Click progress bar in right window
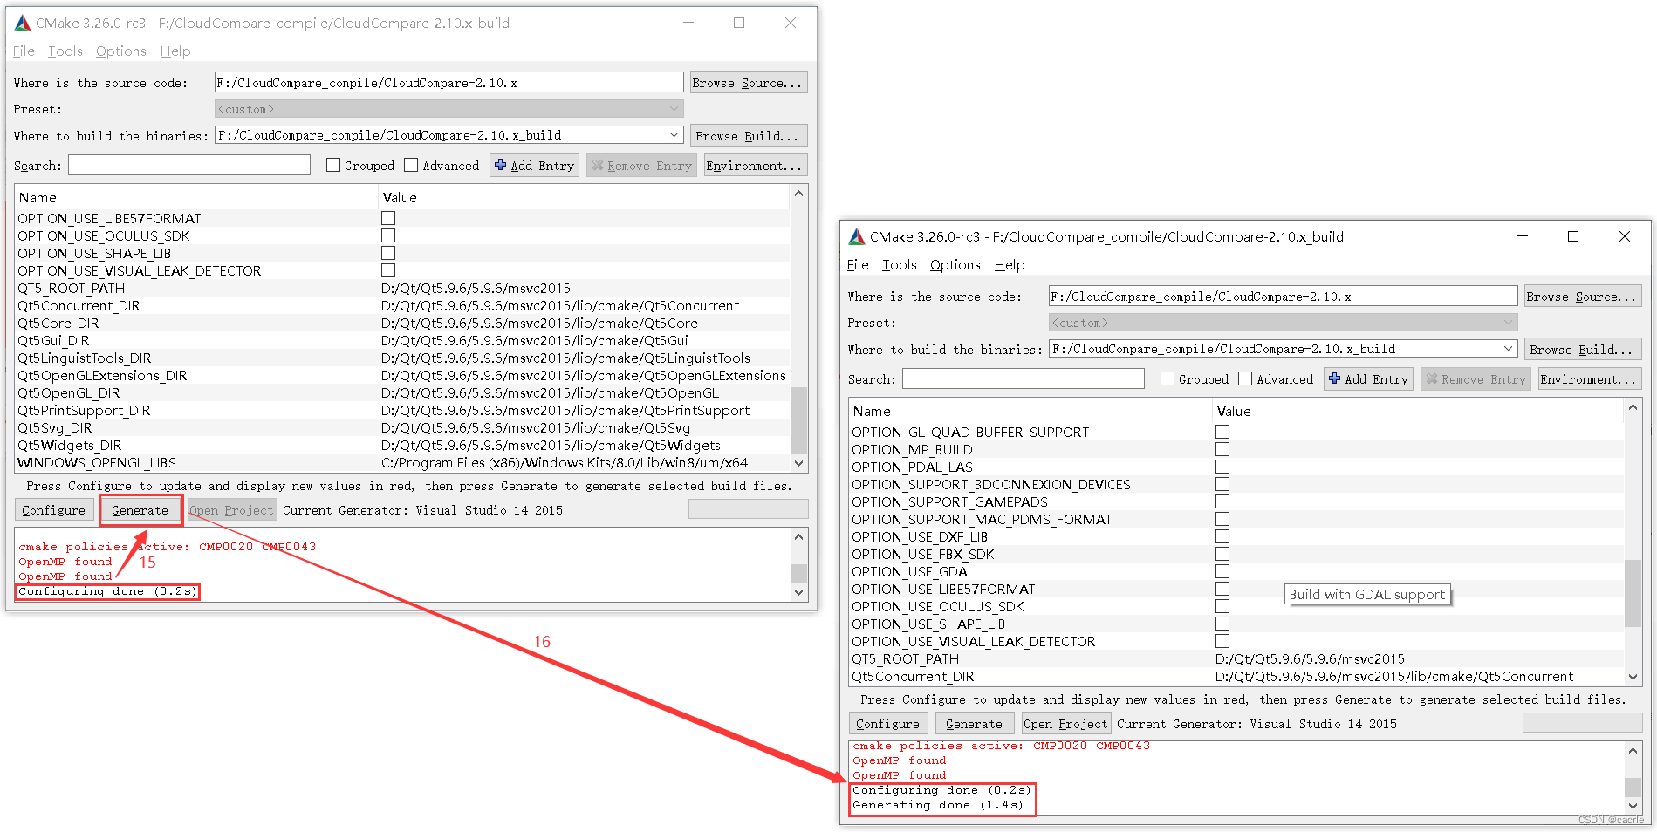Screen dimensions: 1657x832 click(x=1583, y=723)
